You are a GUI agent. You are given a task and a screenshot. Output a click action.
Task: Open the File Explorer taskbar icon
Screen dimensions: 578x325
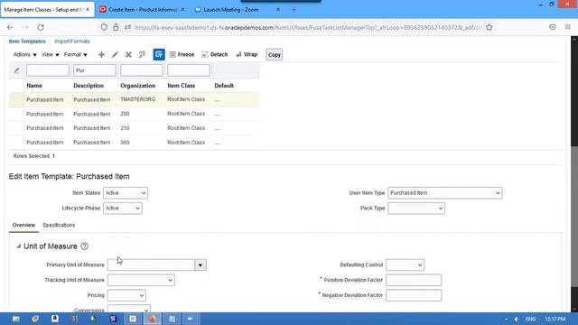click(x=16, y=319)
